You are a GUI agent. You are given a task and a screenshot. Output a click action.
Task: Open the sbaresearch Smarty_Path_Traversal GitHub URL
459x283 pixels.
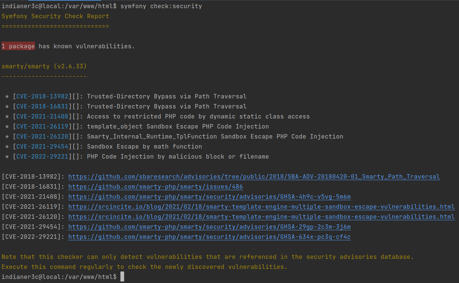(x=254, y=177)
